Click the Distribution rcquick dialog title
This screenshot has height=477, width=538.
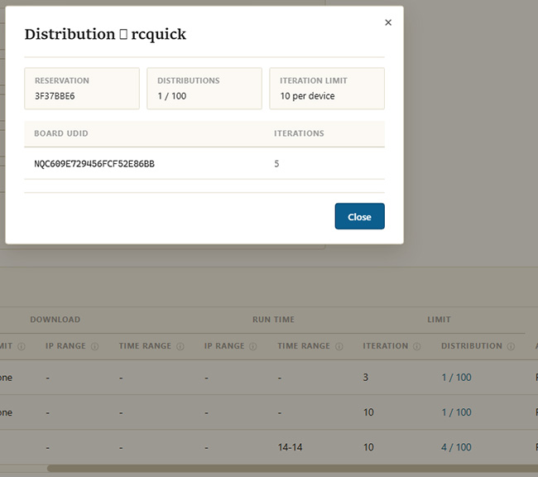pos(105,34)
